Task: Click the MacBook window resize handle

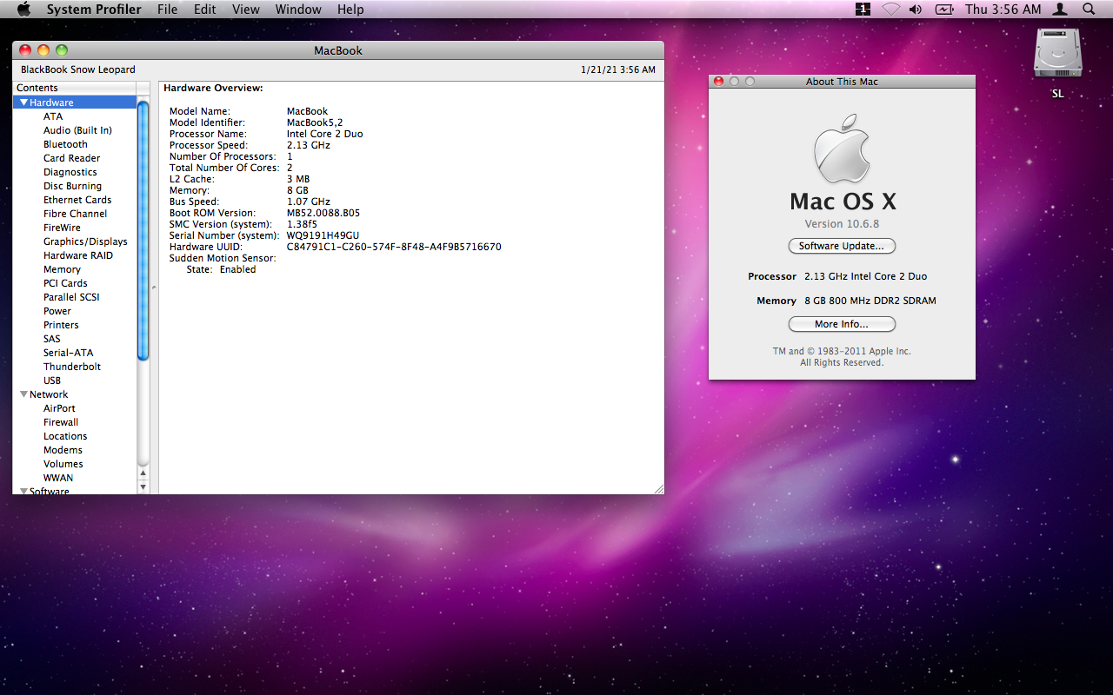Action: tap(658, 489)
